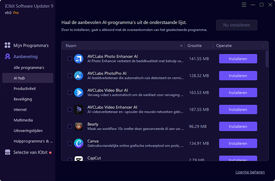
Task: Click the AVCLabs Video Blur AI title
Action: point(107,90)
